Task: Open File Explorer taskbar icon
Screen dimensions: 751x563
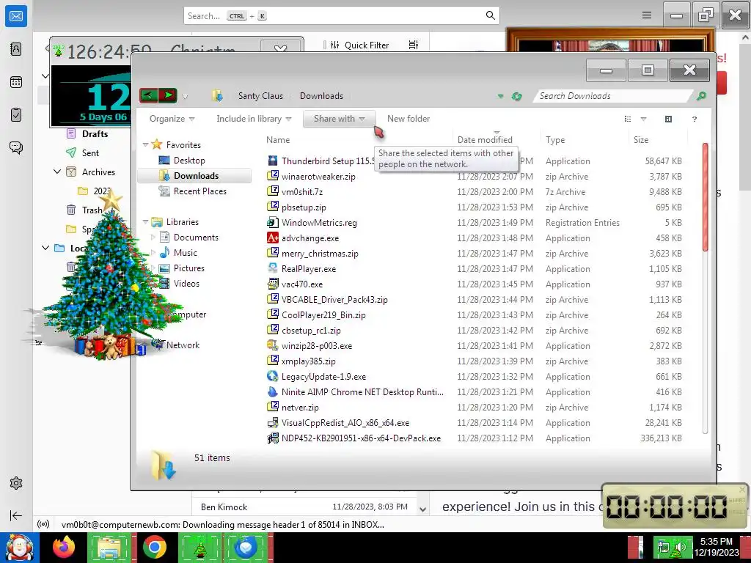Action: [x=109, y=547]
